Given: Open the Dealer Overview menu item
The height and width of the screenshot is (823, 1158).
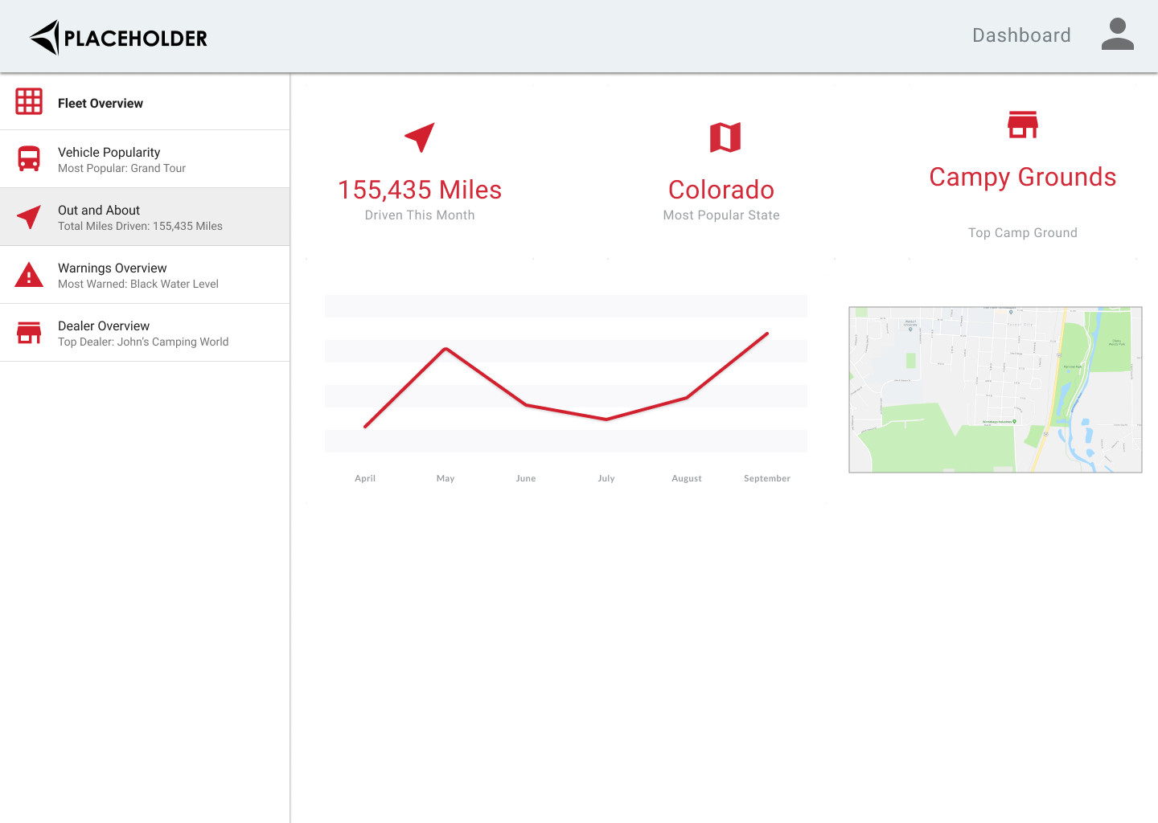Looking at the screenshot, I should [x=145, y=333].
